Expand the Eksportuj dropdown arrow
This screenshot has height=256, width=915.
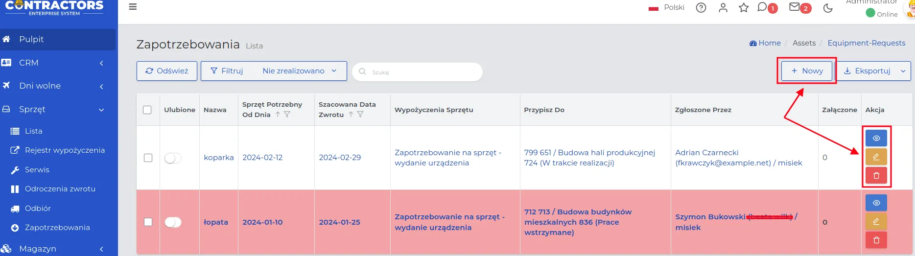(903, 71)
